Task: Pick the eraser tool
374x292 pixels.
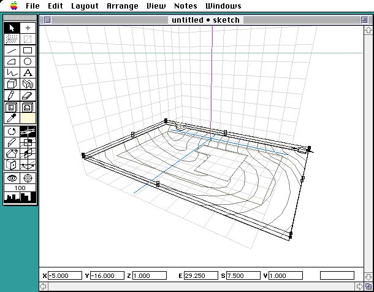Action: coord(28,96)
